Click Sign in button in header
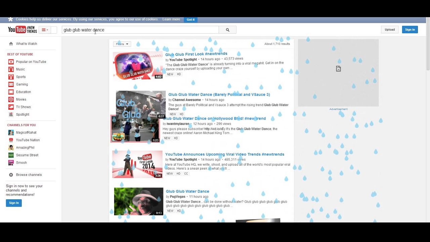 tap(410, 30)
